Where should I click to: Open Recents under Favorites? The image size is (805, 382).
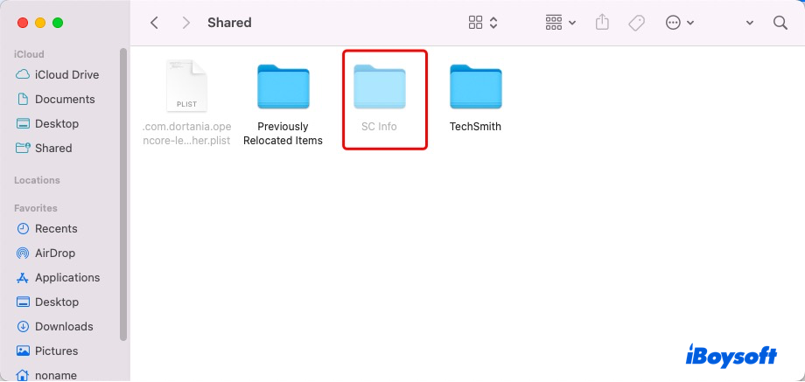(55, 228)
